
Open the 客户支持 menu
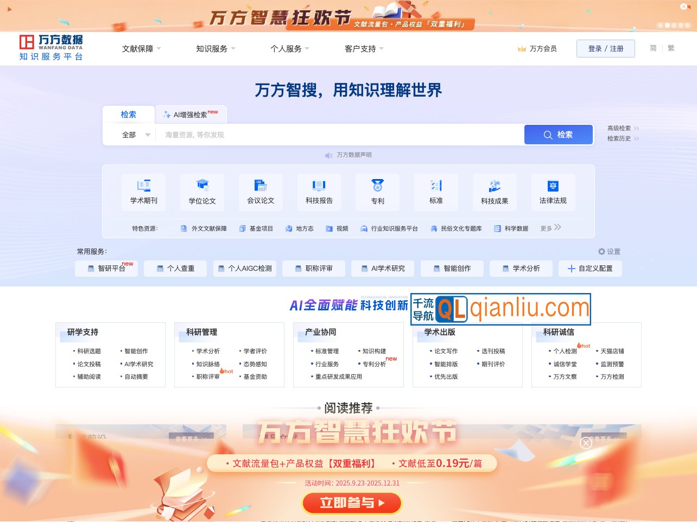(362, 48)
